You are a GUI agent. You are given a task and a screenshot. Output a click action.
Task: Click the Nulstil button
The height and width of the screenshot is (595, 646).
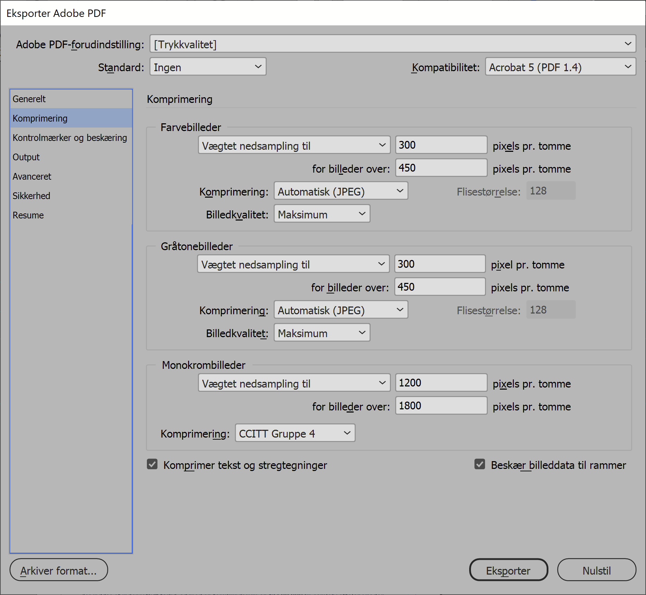point(597,570)
